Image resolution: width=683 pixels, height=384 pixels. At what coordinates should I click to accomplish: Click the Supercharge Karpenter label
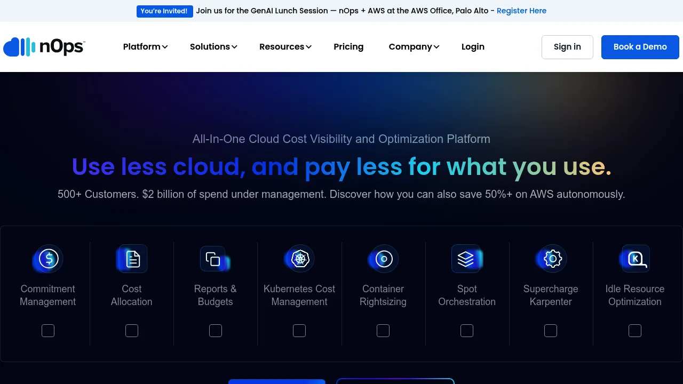pos(551,295)
